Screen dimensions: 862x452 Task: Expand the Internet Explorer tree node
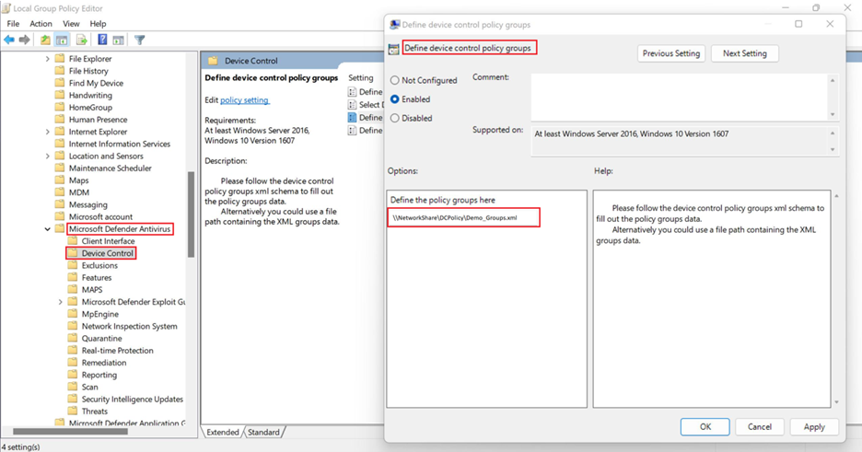coord(47,132)
